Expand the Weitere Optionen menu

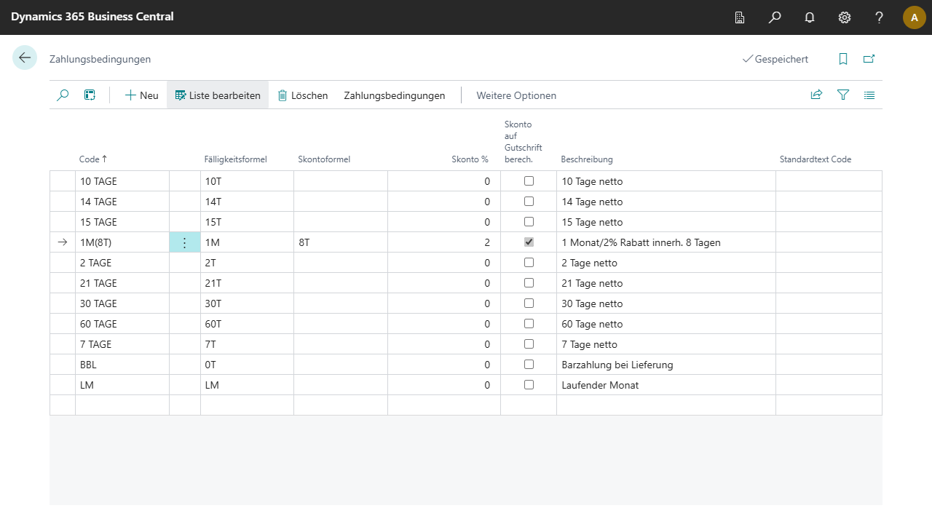pos(516,95)
